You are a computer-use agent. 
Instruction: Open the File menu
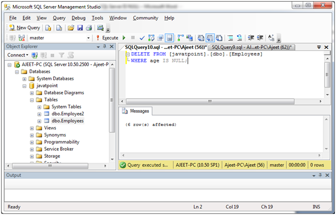(x=13, y=18)
